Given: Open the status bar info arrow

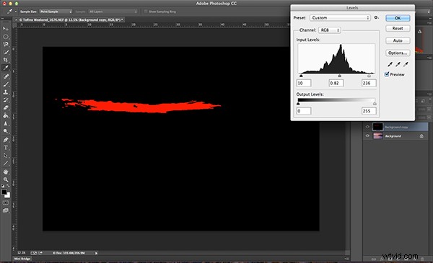Looking at the screenshot, I should [96, 253].
